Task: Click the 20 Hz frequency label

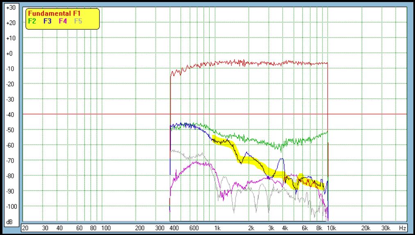Action: point(25,228)
